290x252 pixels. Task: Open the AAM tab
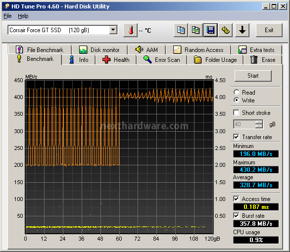point(146,50)
